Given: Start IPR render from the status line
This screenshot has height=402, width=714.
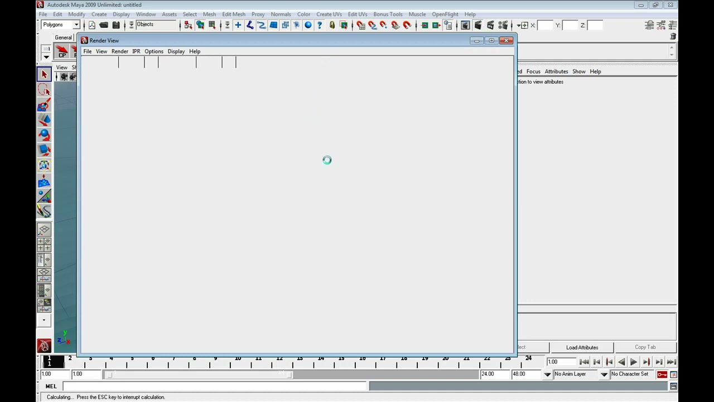Looking at the screenshot, I should tap(490, 25).
